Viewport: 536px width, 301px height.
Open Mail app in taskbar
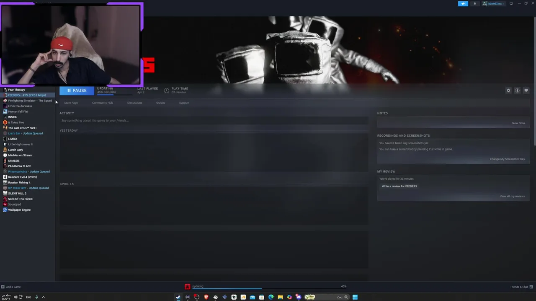click(x=252, y=297)
